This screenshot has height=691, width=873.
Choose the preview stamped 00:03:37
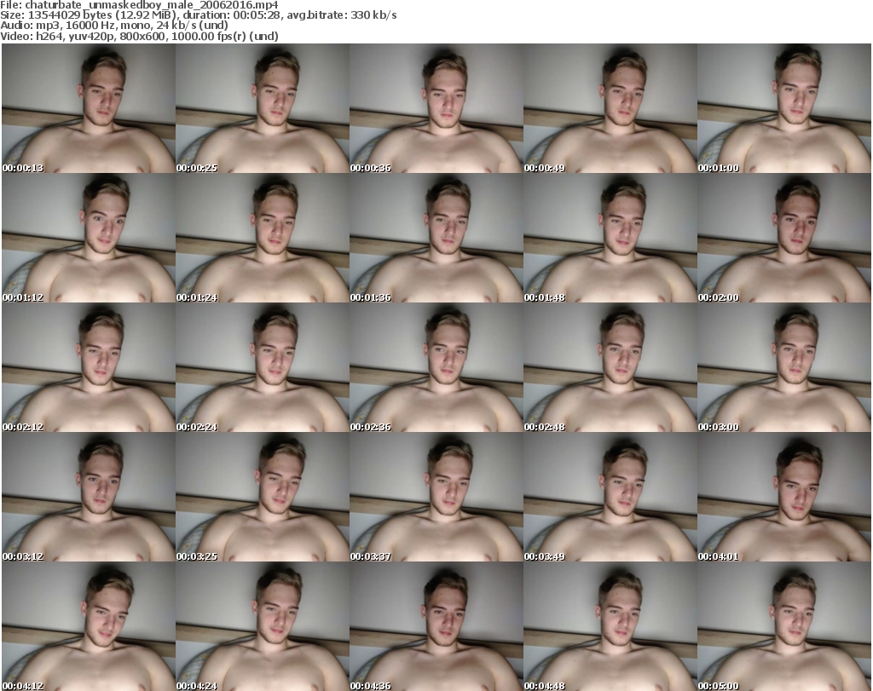(436, 497)
